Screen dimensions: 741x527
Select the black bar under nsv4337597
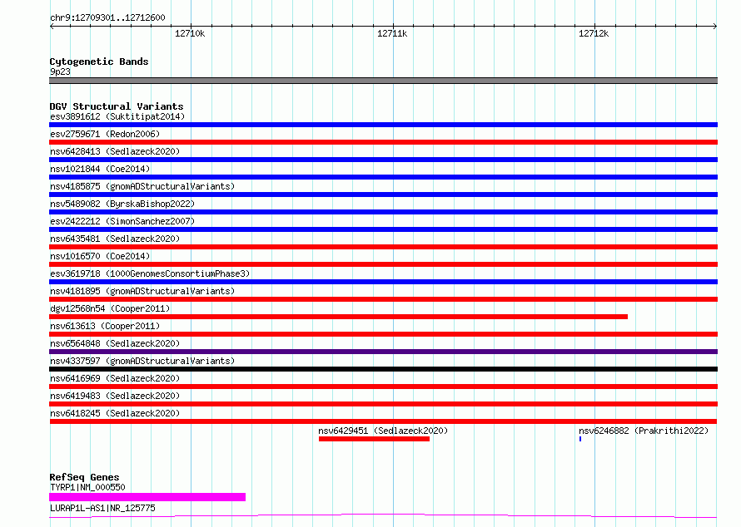(383, 369)
